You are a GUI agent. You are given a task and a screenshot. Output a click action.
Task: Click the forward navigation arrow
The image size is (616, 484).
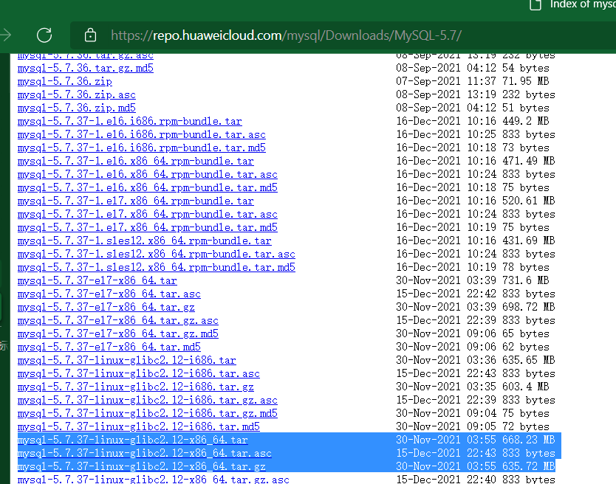tap(5, 35)
